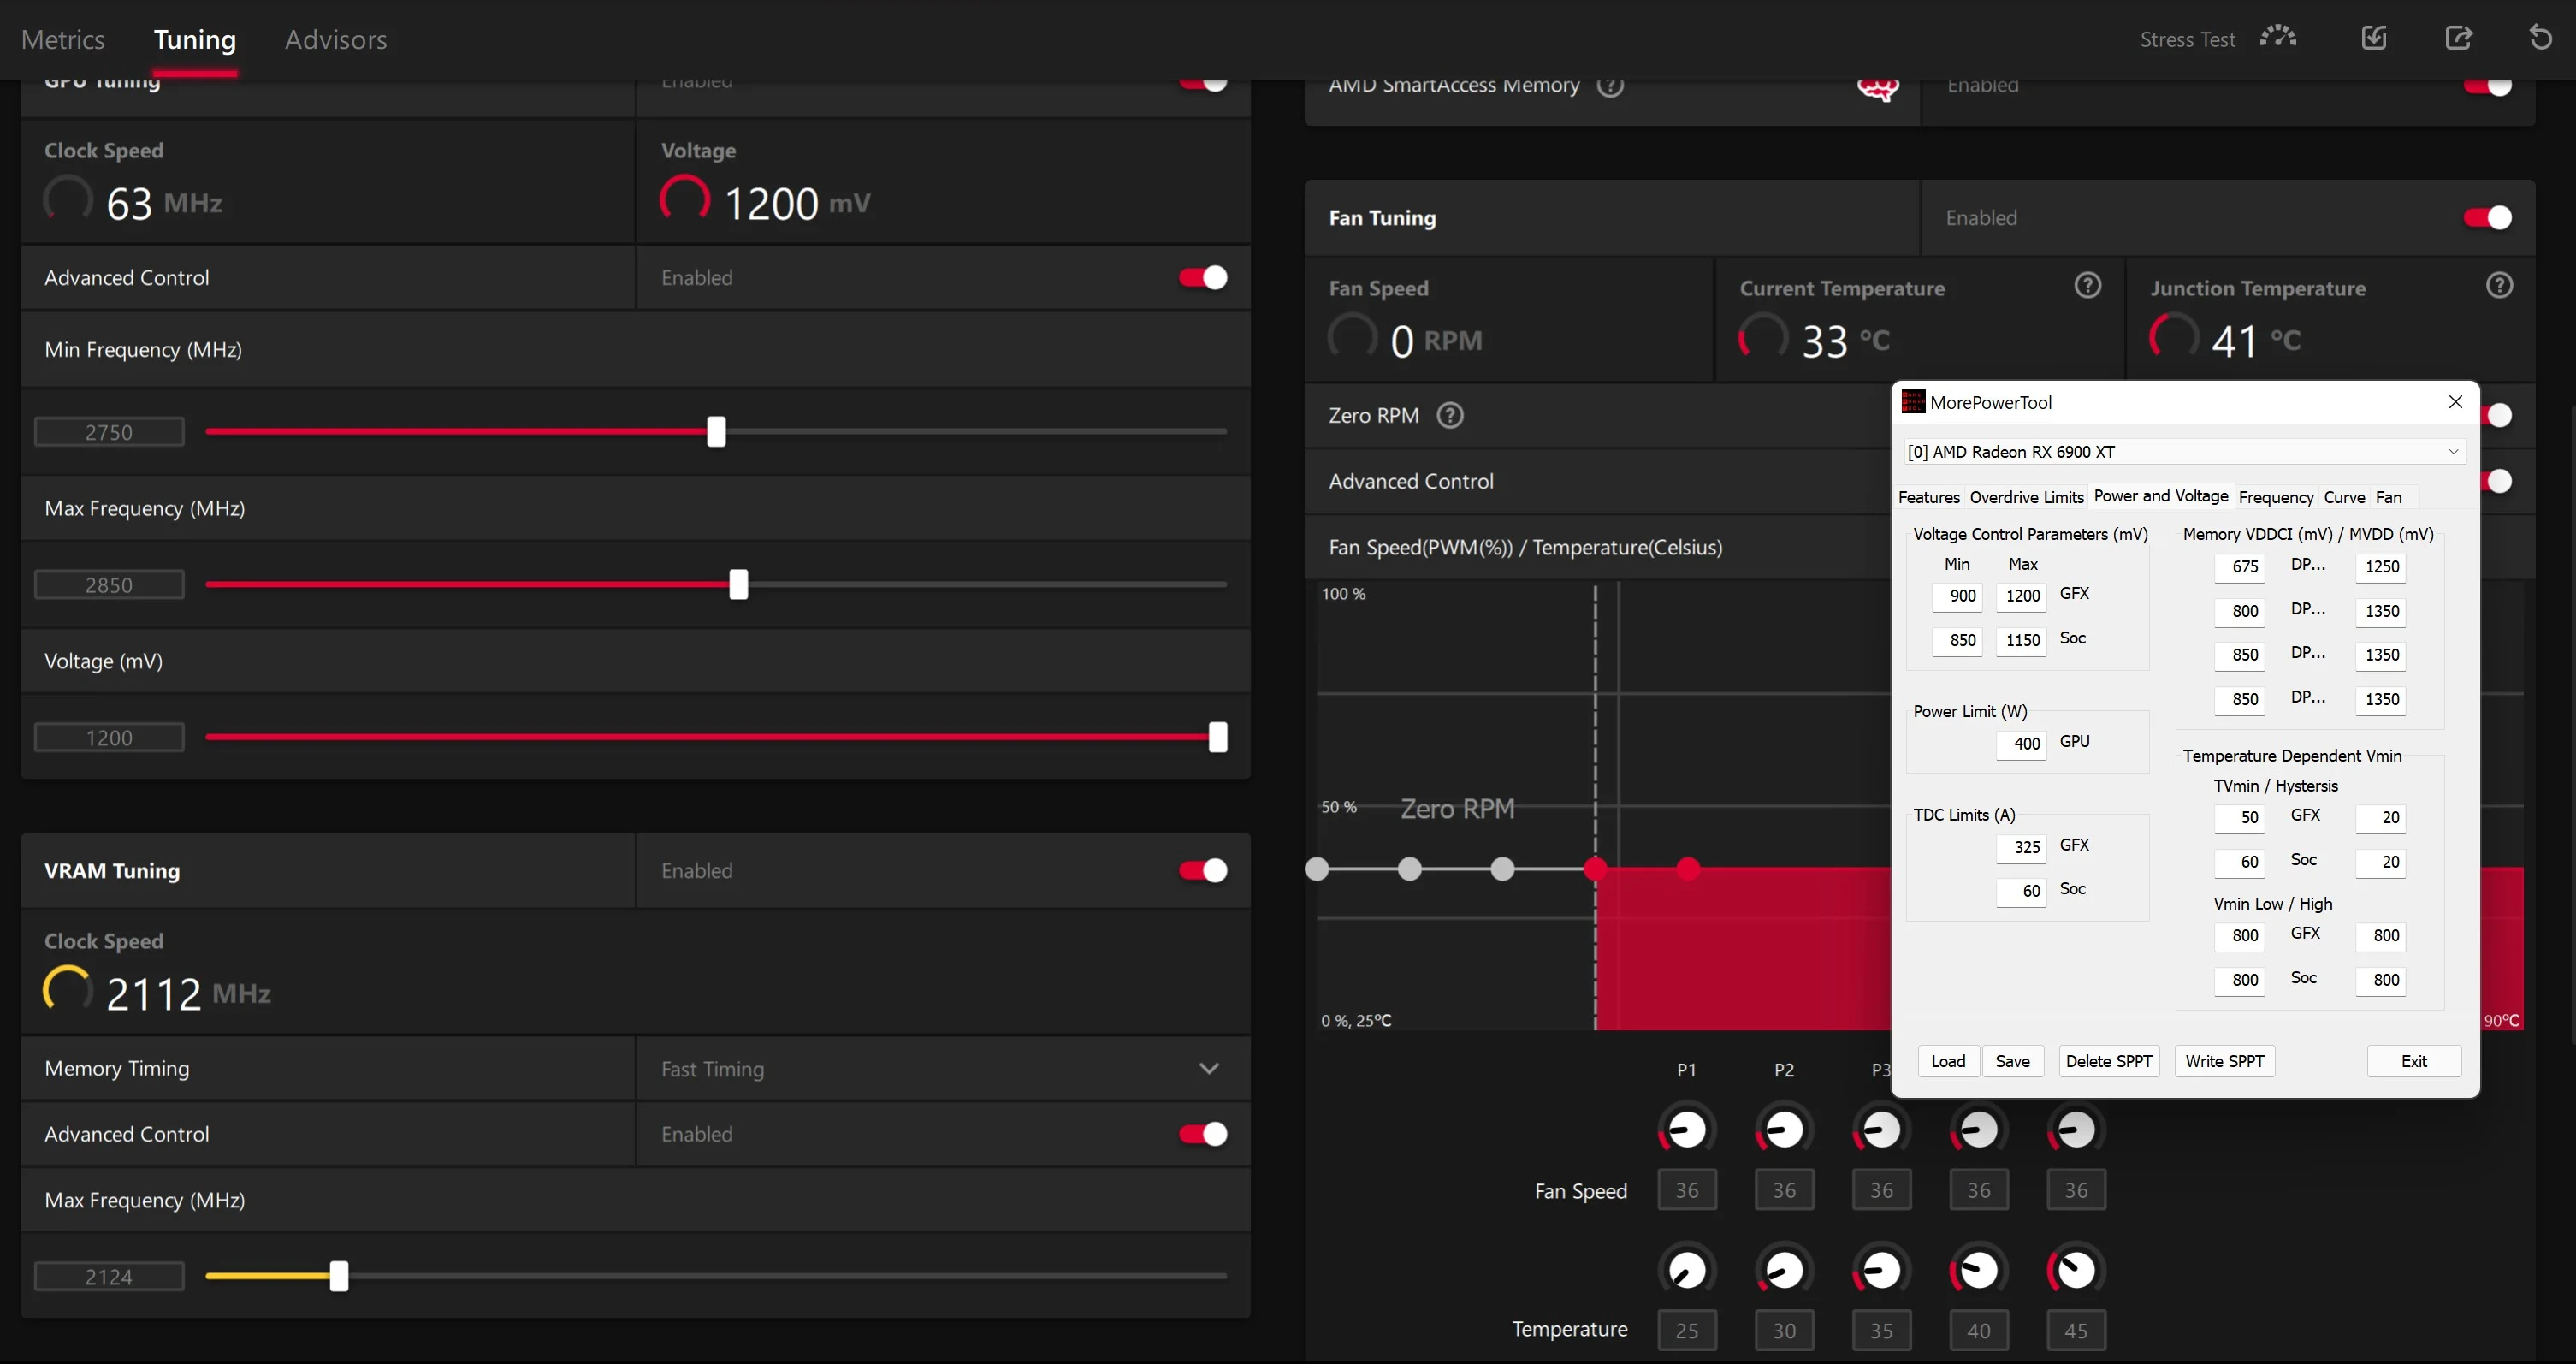The width and height of the screenshot is (2576, 1364).
Task: Click the P1 fan speed dial
Action: 1687,1130
